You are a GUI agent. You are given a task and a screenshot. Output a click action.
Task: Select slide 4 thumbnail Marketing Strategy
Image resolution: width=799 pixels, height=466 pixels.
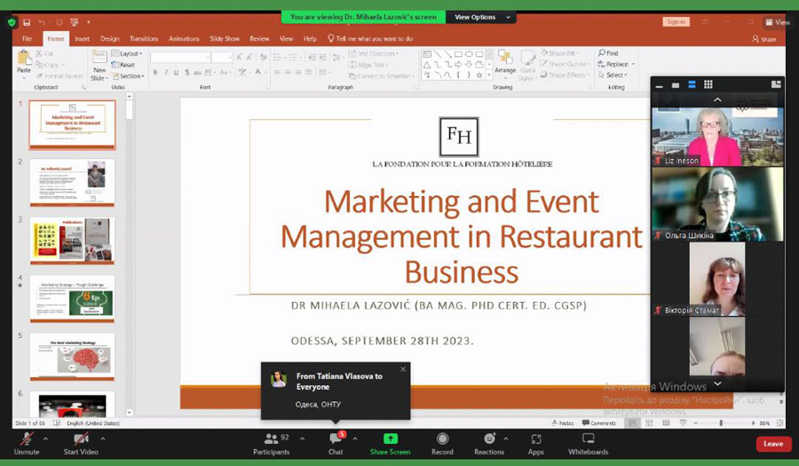tap(72, 298)
